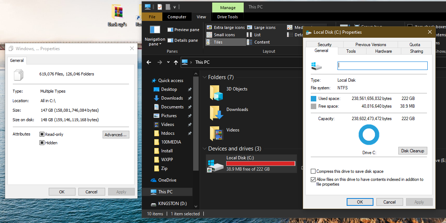Click the Disk Cleanup button
Screen dimensions: 446x223
pos(413,151)
